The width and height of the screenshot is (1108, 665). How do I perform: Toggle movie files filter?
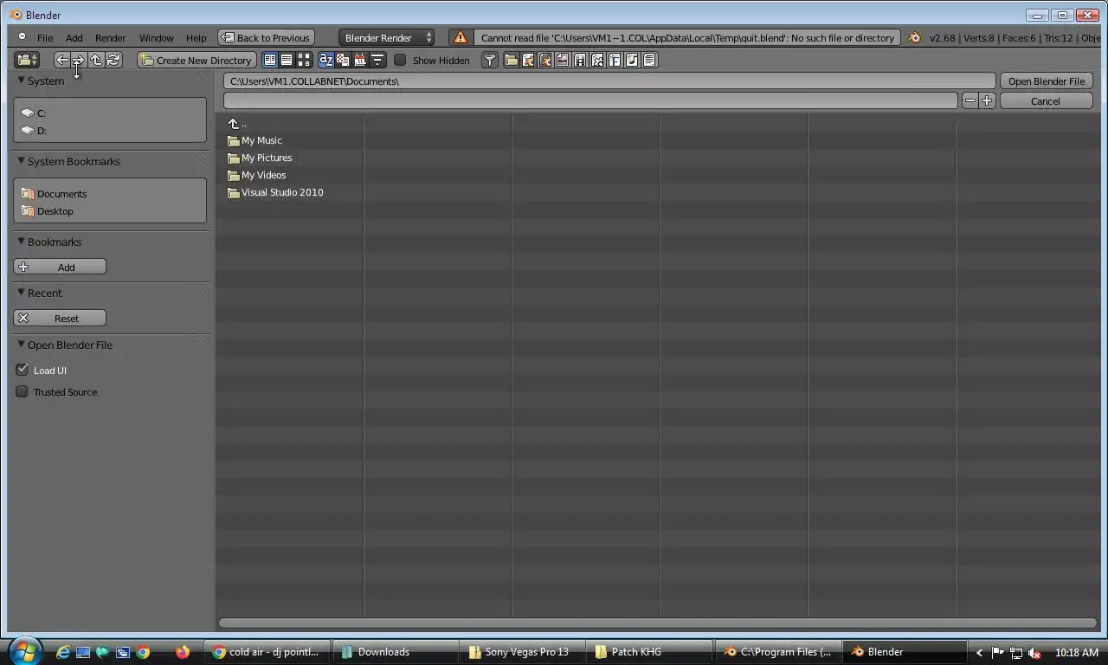[580, 60]
